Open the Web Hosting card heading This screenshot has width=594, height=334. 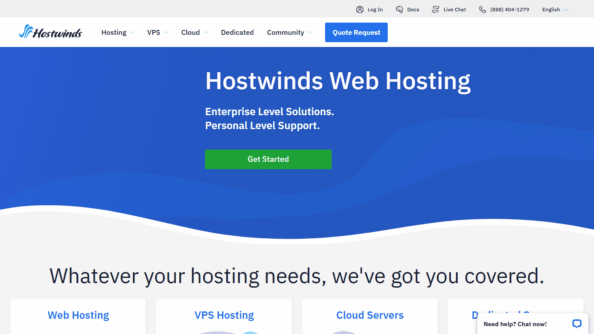(78, 315)
